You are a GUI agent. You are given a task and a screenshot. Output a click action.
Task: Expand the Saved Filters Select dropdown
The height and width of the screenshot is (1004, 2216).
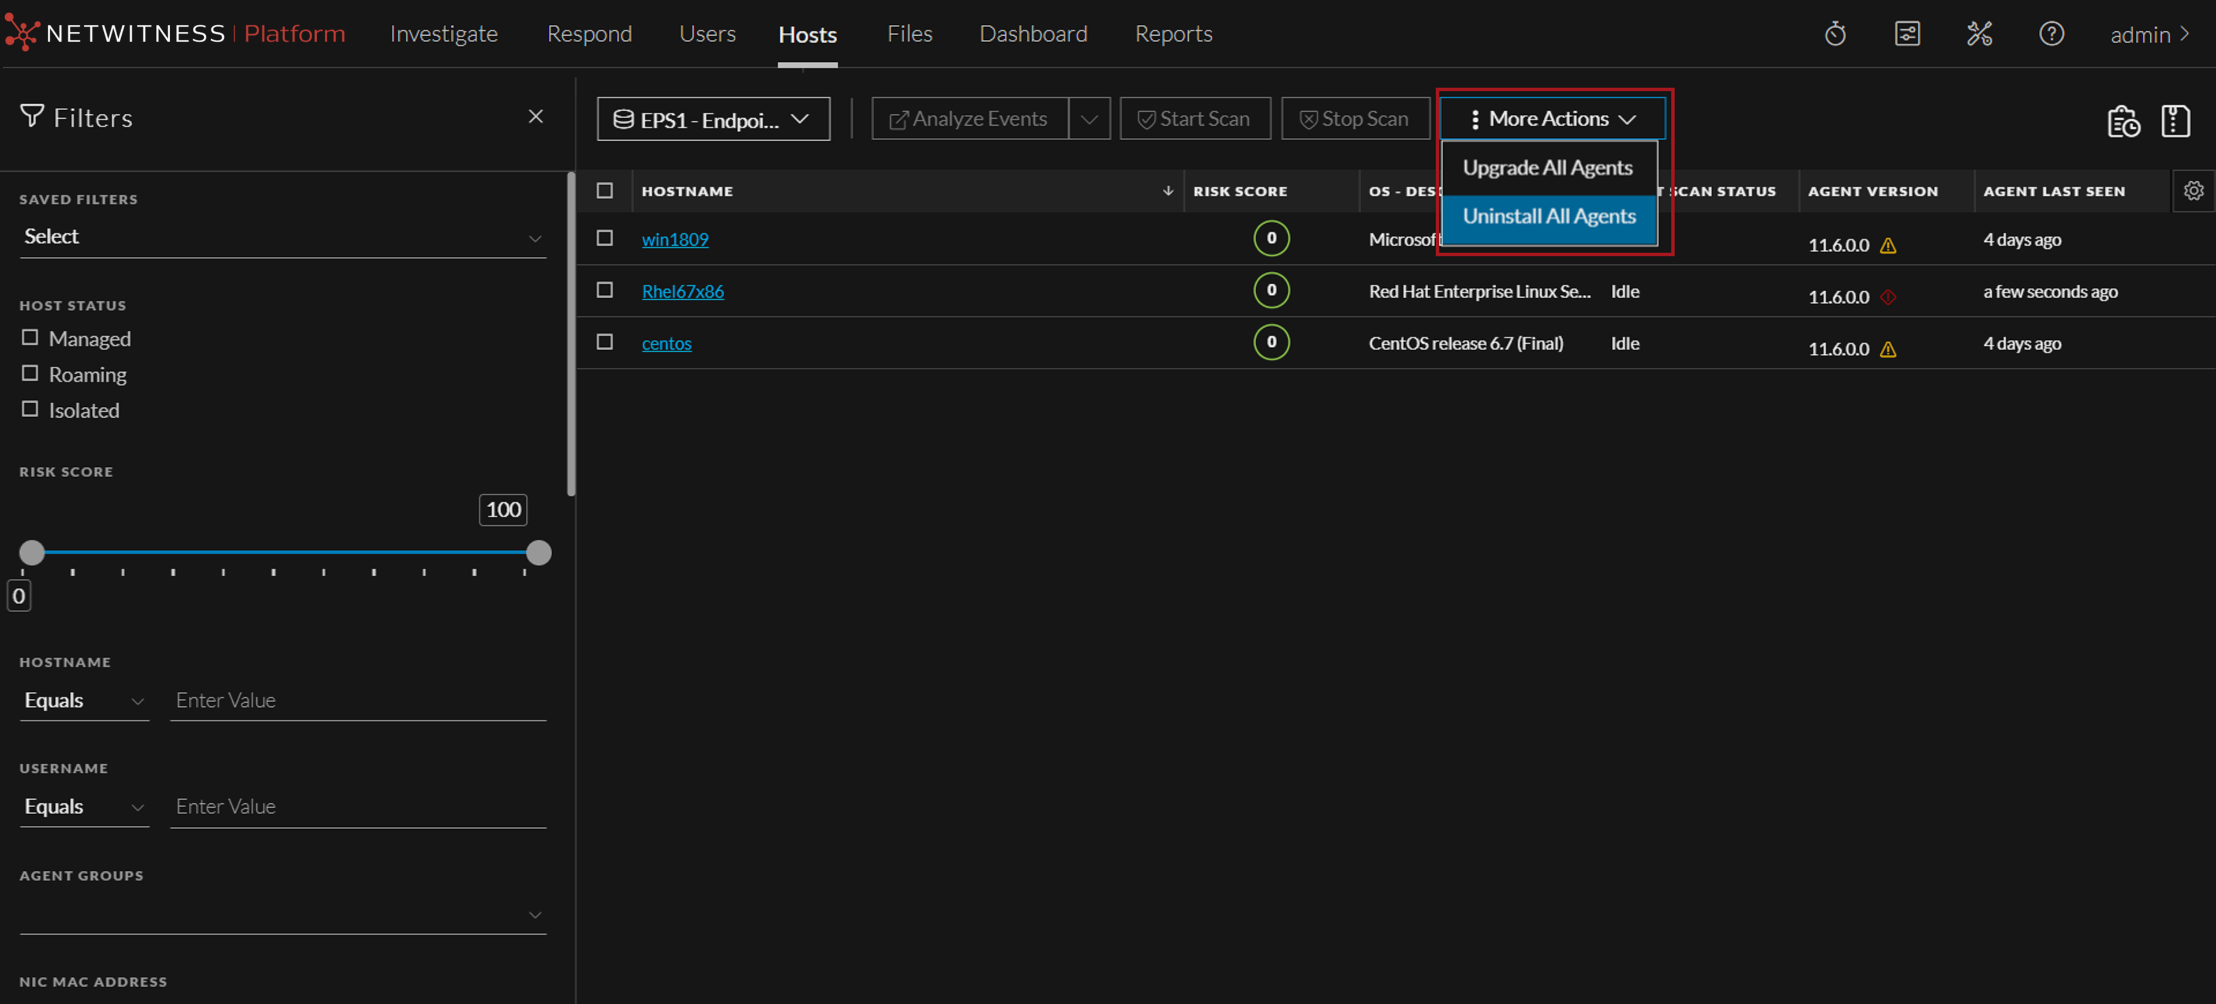tap(282, 237)
